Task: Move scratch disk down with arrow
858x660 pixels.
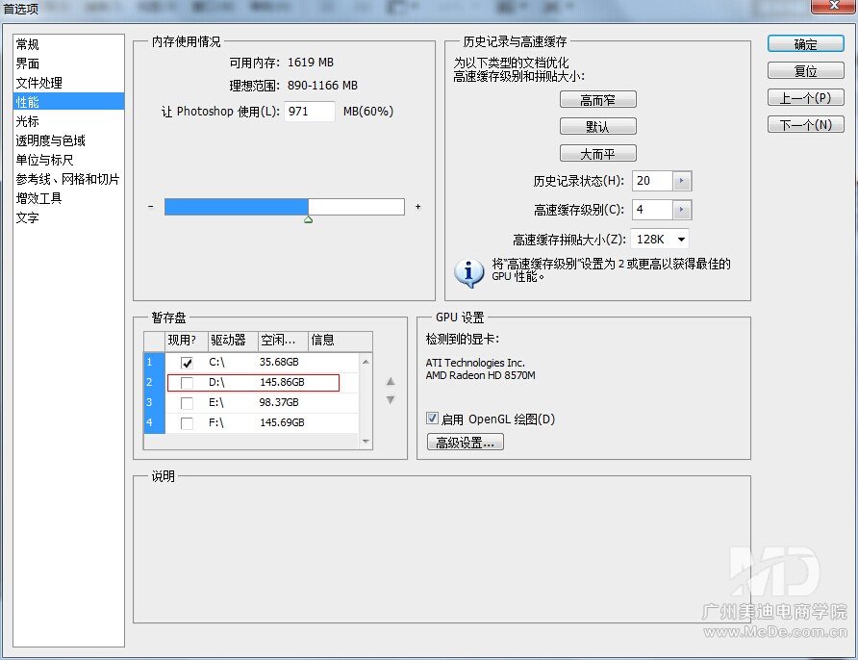Action: click(x=391, y=400)
